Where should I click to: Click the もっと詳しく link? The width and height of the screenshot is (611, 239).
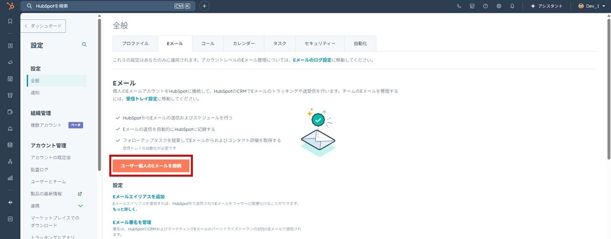124,209
